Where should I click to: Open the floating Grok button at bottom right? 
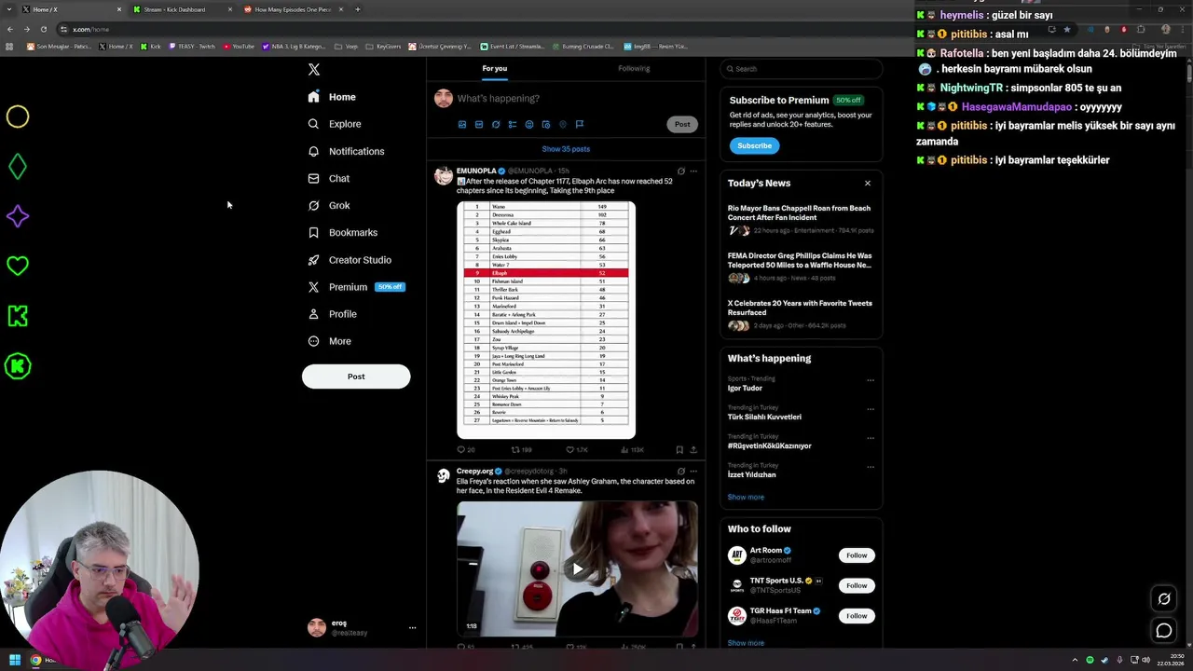1164,599
